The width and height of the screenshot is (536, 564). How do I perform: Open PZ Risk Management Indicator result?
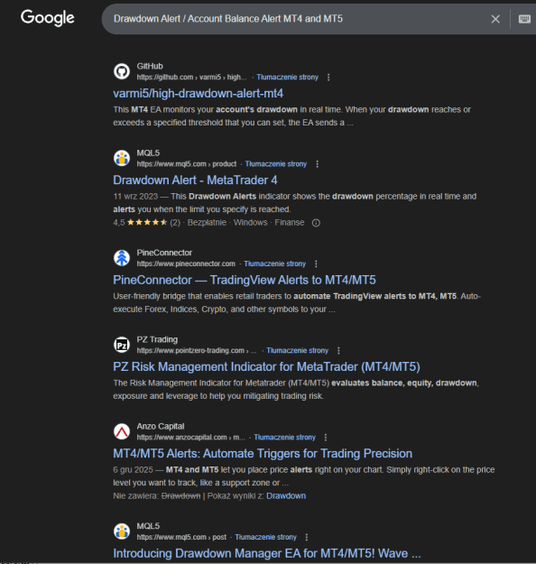click(x=266, y=367)
